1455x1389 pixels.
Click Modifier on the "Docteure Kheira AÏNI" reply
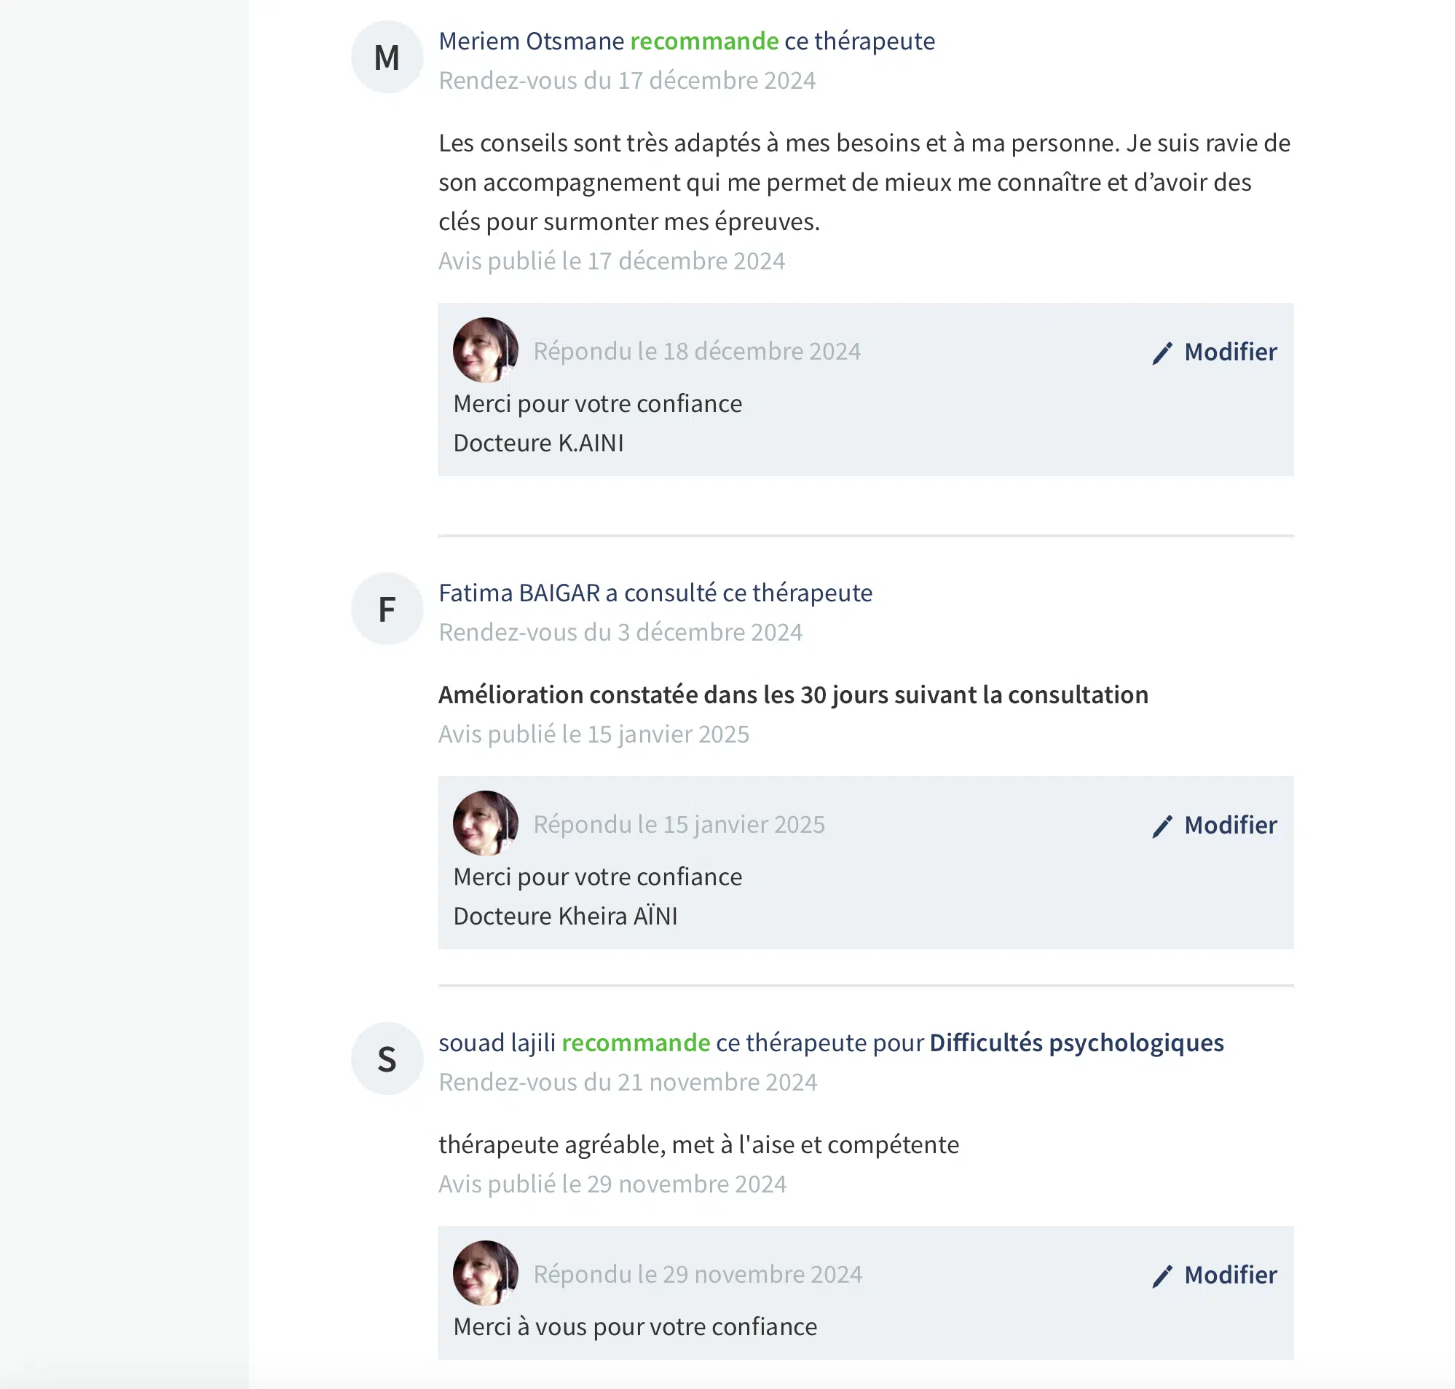(x=1229, y=825)
